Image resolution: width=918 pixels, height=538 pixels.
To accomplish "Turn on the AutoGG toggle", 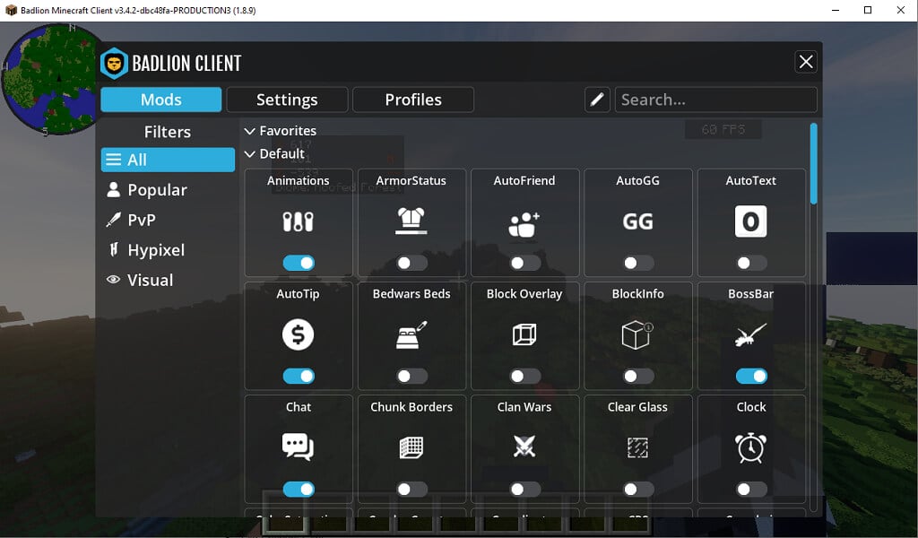I will pyautogui.click(x=638, y=263).
